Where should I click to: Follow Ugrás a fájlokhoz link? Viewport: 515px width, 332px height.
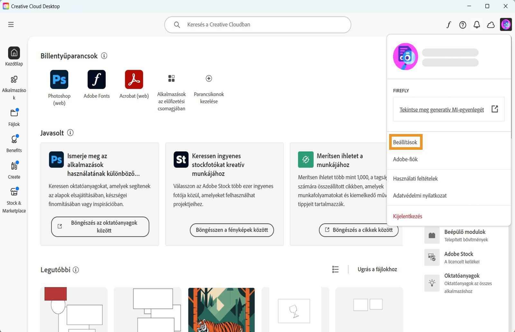tap(377, 269)
